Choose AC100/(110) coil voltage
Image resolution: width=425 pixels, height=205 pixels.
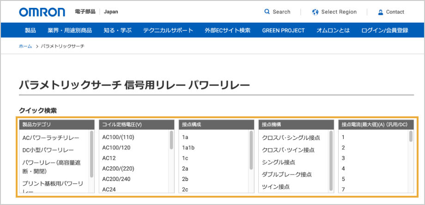pos(118,137)
